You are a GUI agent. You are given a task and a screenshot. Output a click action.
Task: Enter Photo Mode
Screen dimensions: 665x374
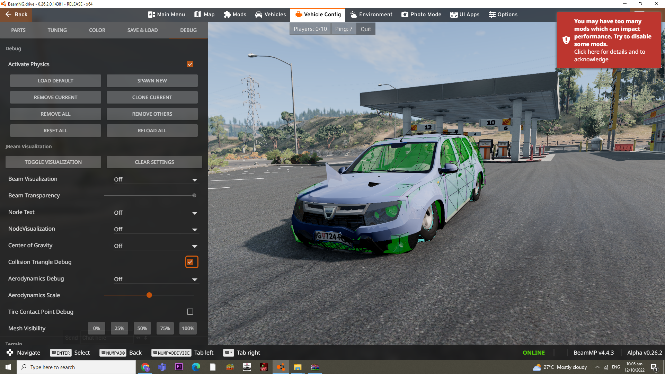(421, 15)
